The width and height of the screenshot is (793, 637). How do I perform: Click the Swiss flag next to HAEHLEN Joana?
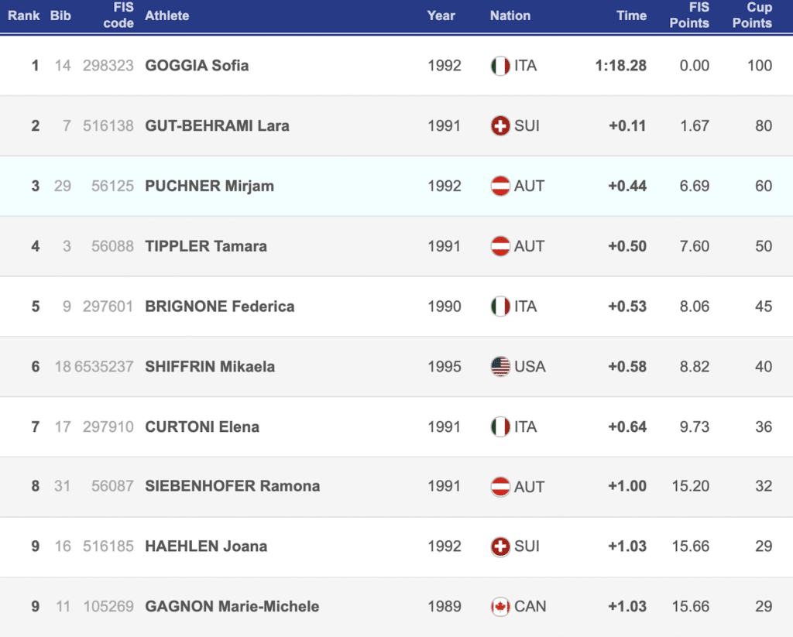(x=500, y=546)
